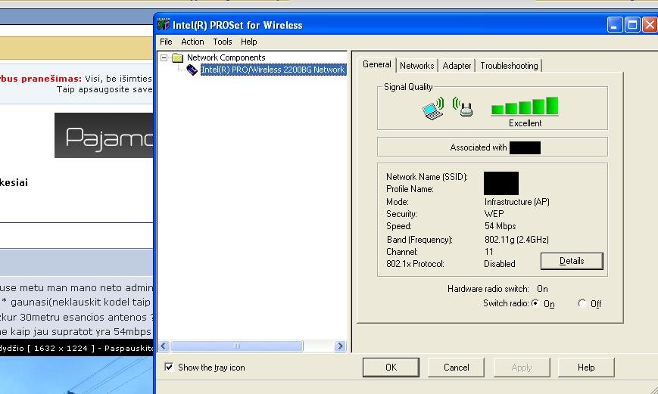This screenshot has width=658, height=394.
Task: Open the Help menu
Action: (249, 42)
